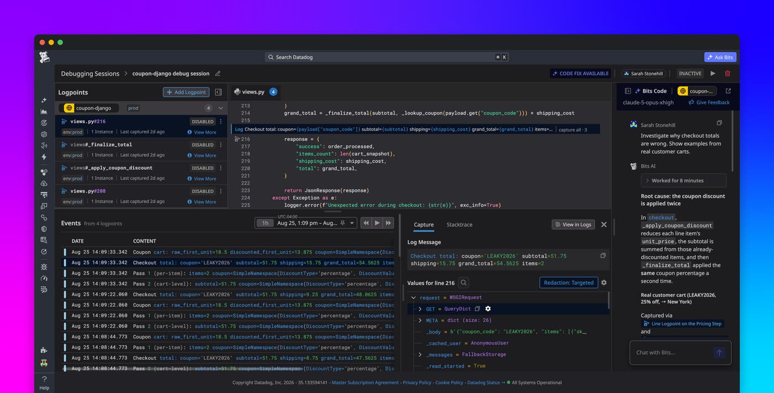Image resolution: width=774 pixels, height=393 pixels.
Task: Click the Ask Bits button
Action: coord(720,57)
